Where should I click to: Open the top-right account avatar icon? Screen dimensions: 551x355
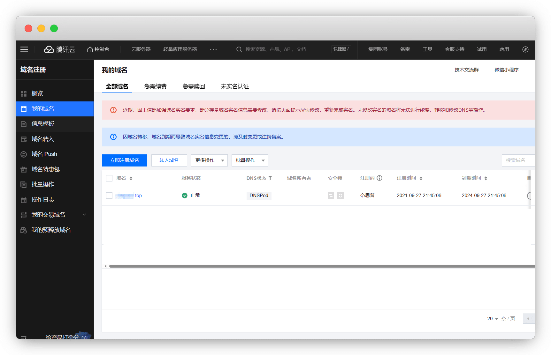coord(525,49)
